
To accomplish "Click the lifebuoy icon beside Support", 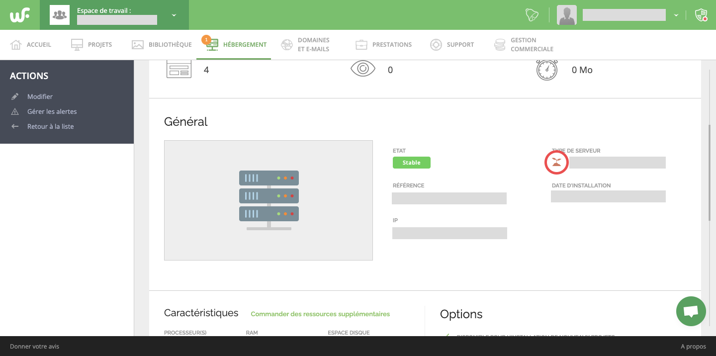I will [x=436, y=45].
